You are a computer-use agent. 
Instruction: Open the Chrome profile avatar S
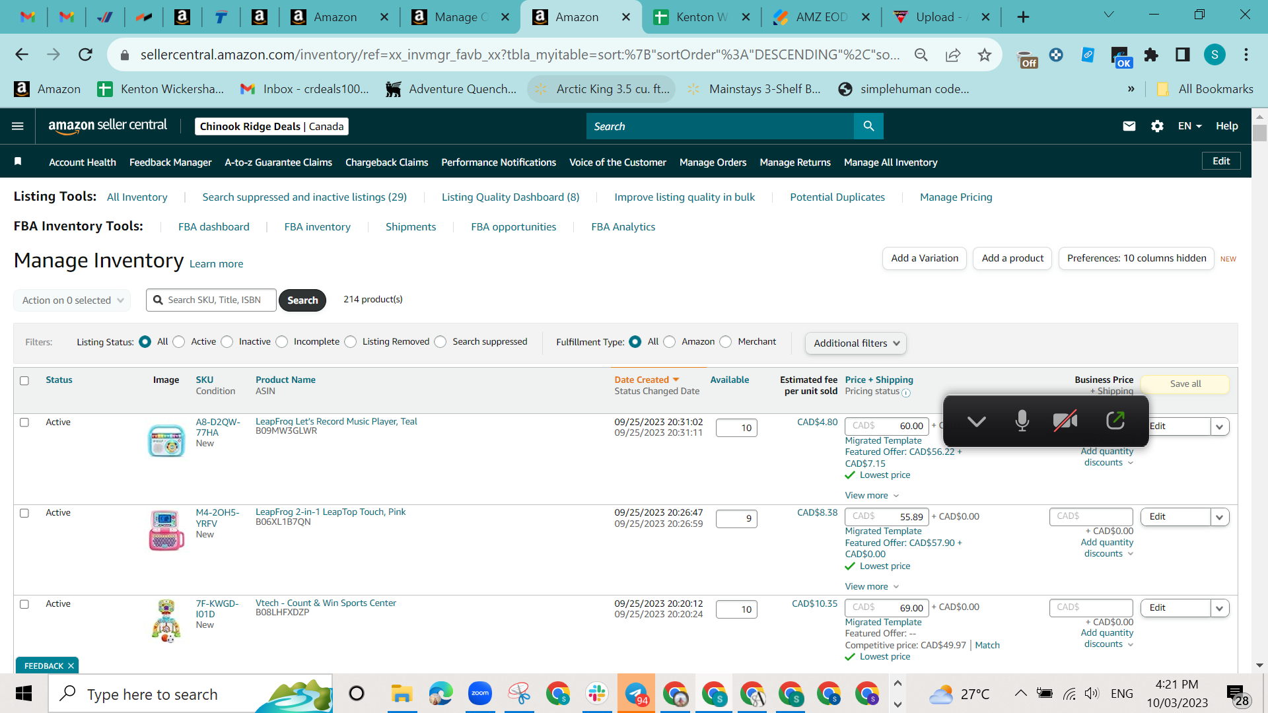pos(1215,55)
